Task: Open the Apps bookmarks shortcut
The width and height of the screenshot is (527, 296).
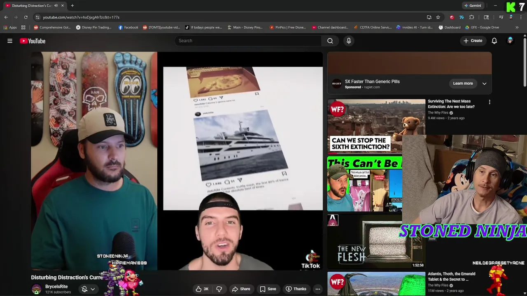Action: (x=10, y=28)
